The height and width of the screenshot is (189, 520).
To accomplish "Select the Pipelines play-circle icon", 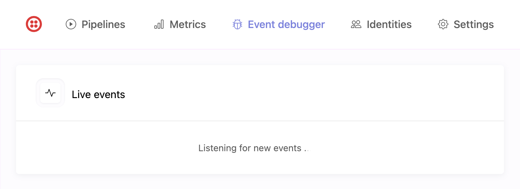I will pyautogui.click(x=71, y=24).
